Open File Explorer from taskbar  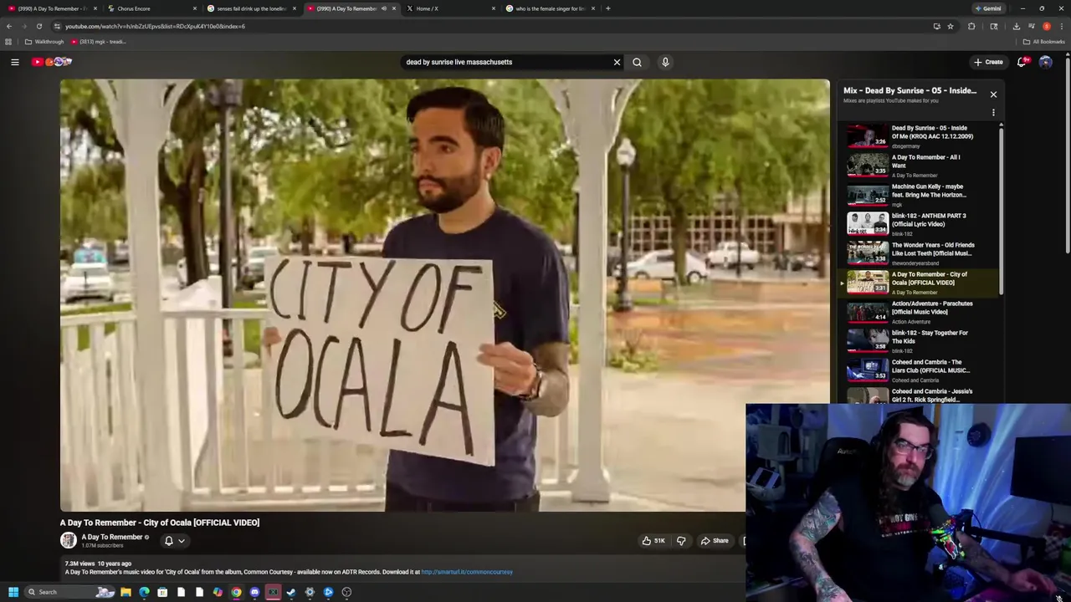click(126, 592)
